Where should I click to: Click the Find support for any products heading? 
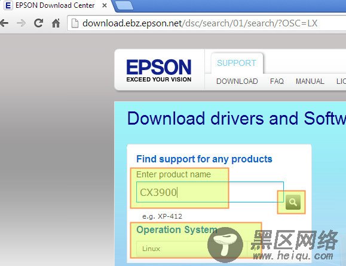204,159
